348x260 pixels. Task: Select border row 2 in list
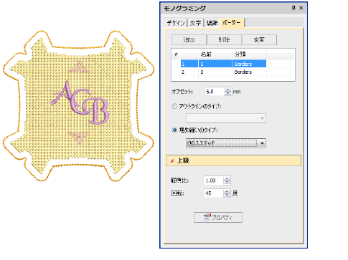(x=223, y=72)
